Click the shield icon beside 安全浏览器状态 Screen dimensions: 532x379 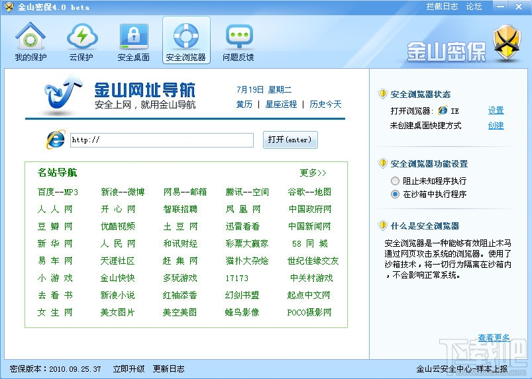383,94
